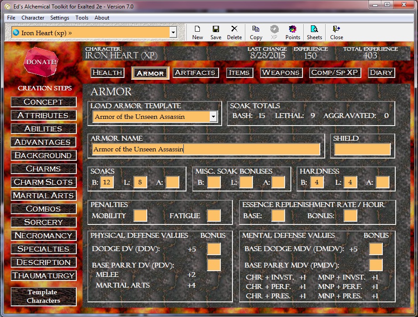Screen dimensions: 418x317
Task: Click the Essence Replenishment Base field
Action: [278, 215]
